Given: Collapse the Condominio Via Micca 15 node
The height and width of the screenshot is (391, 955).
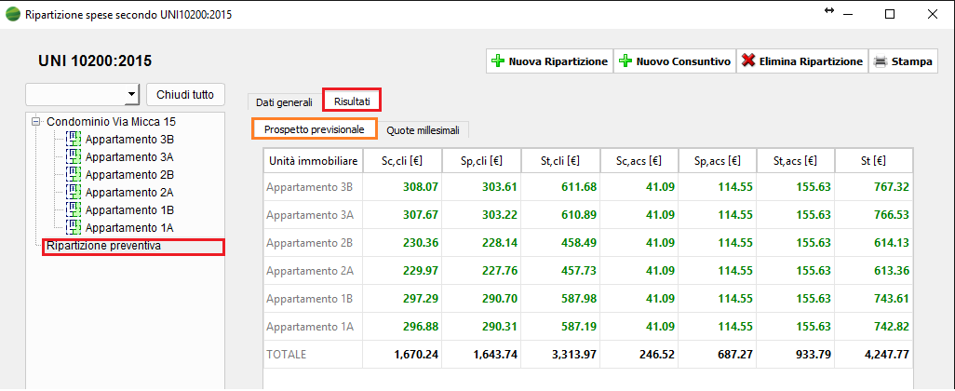Looking at the screenshot, I should (35, 122).
